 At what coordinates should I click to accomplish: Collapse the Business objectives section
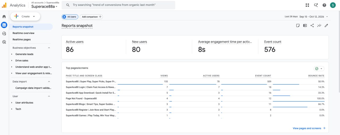coord(49,48)
